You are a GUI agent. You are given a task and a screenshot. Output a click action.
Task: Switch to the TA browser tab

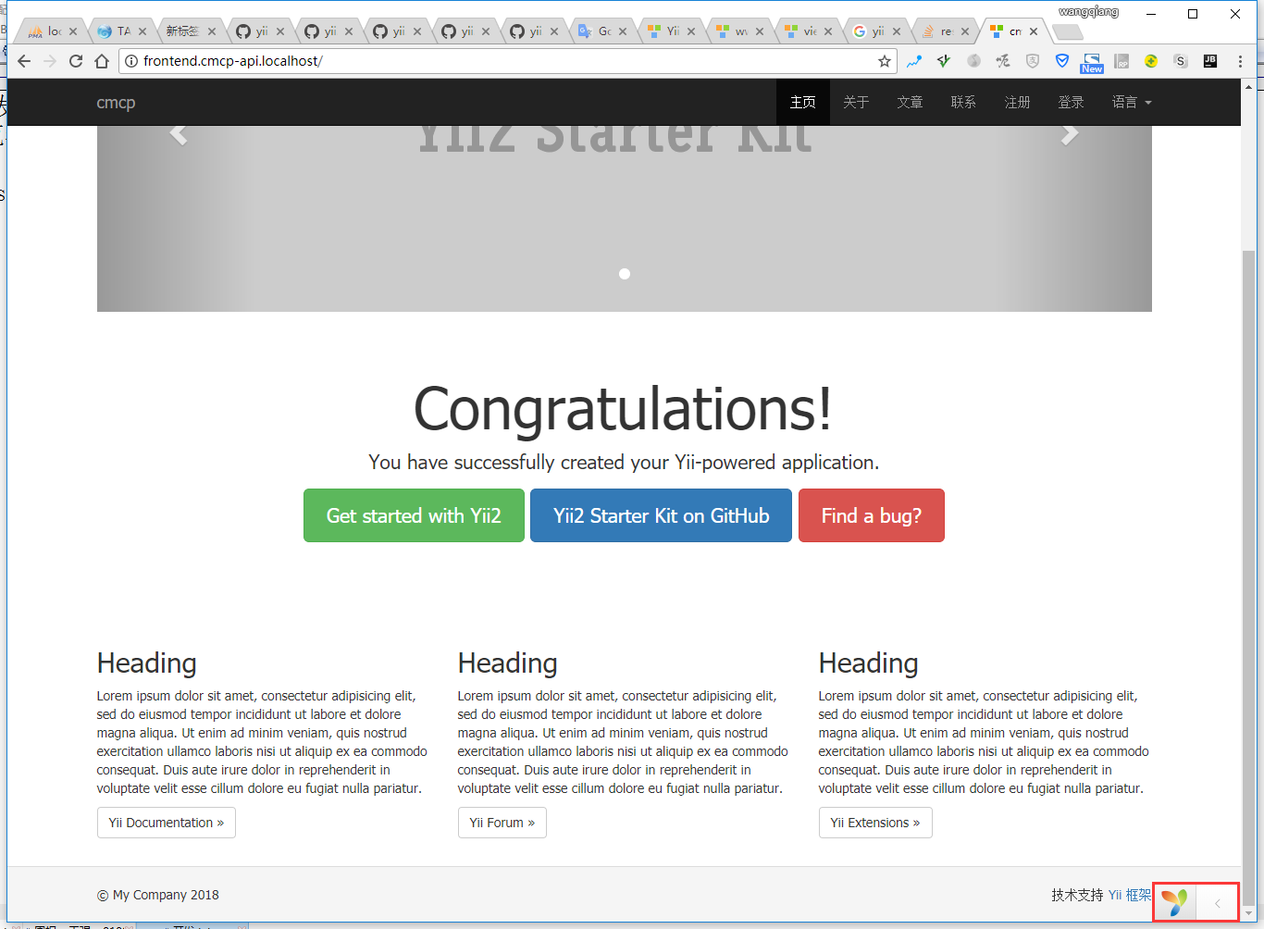point(116,31)
